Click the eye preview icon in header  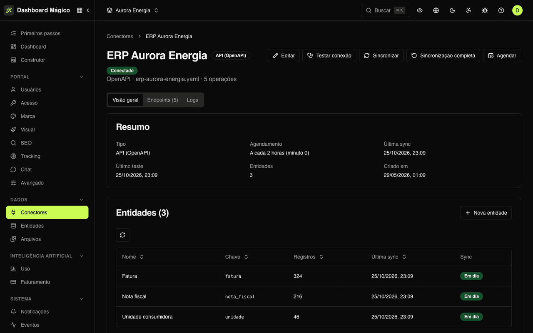coord(420,10)
